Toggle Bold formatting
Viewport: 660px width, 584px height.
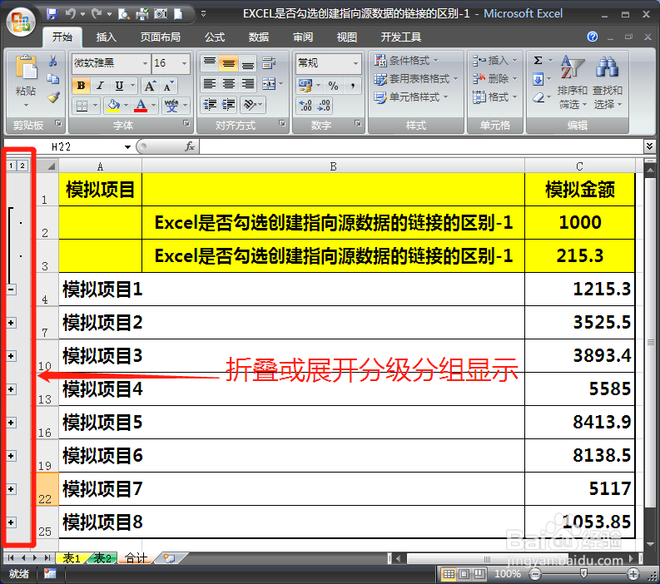[x=82, y=86]
